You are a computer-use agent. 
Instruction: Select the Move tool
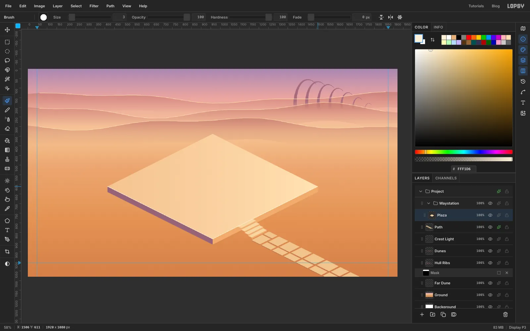click(7, 30)
